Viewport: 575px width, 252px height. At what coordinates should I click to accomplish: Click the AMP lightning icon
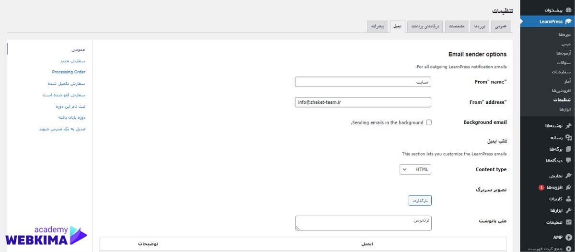point(568,237)
